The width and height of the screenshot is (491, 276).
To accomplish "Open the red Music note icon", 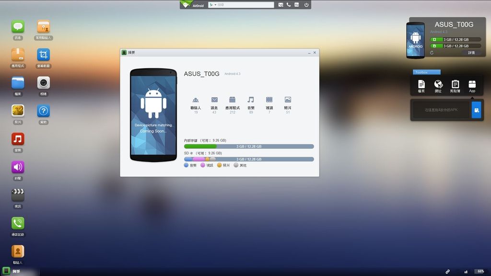I will tap(18, 139).
